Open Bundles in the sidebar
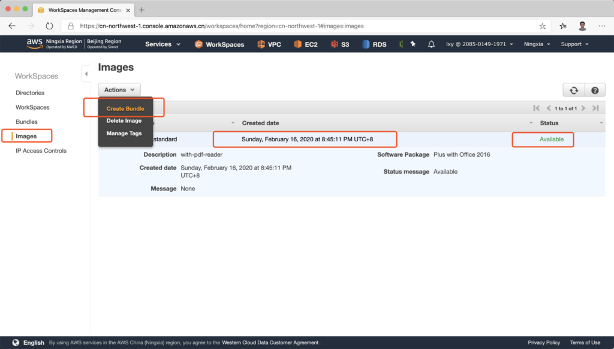614x349 pixels. (x=26, y=122)
